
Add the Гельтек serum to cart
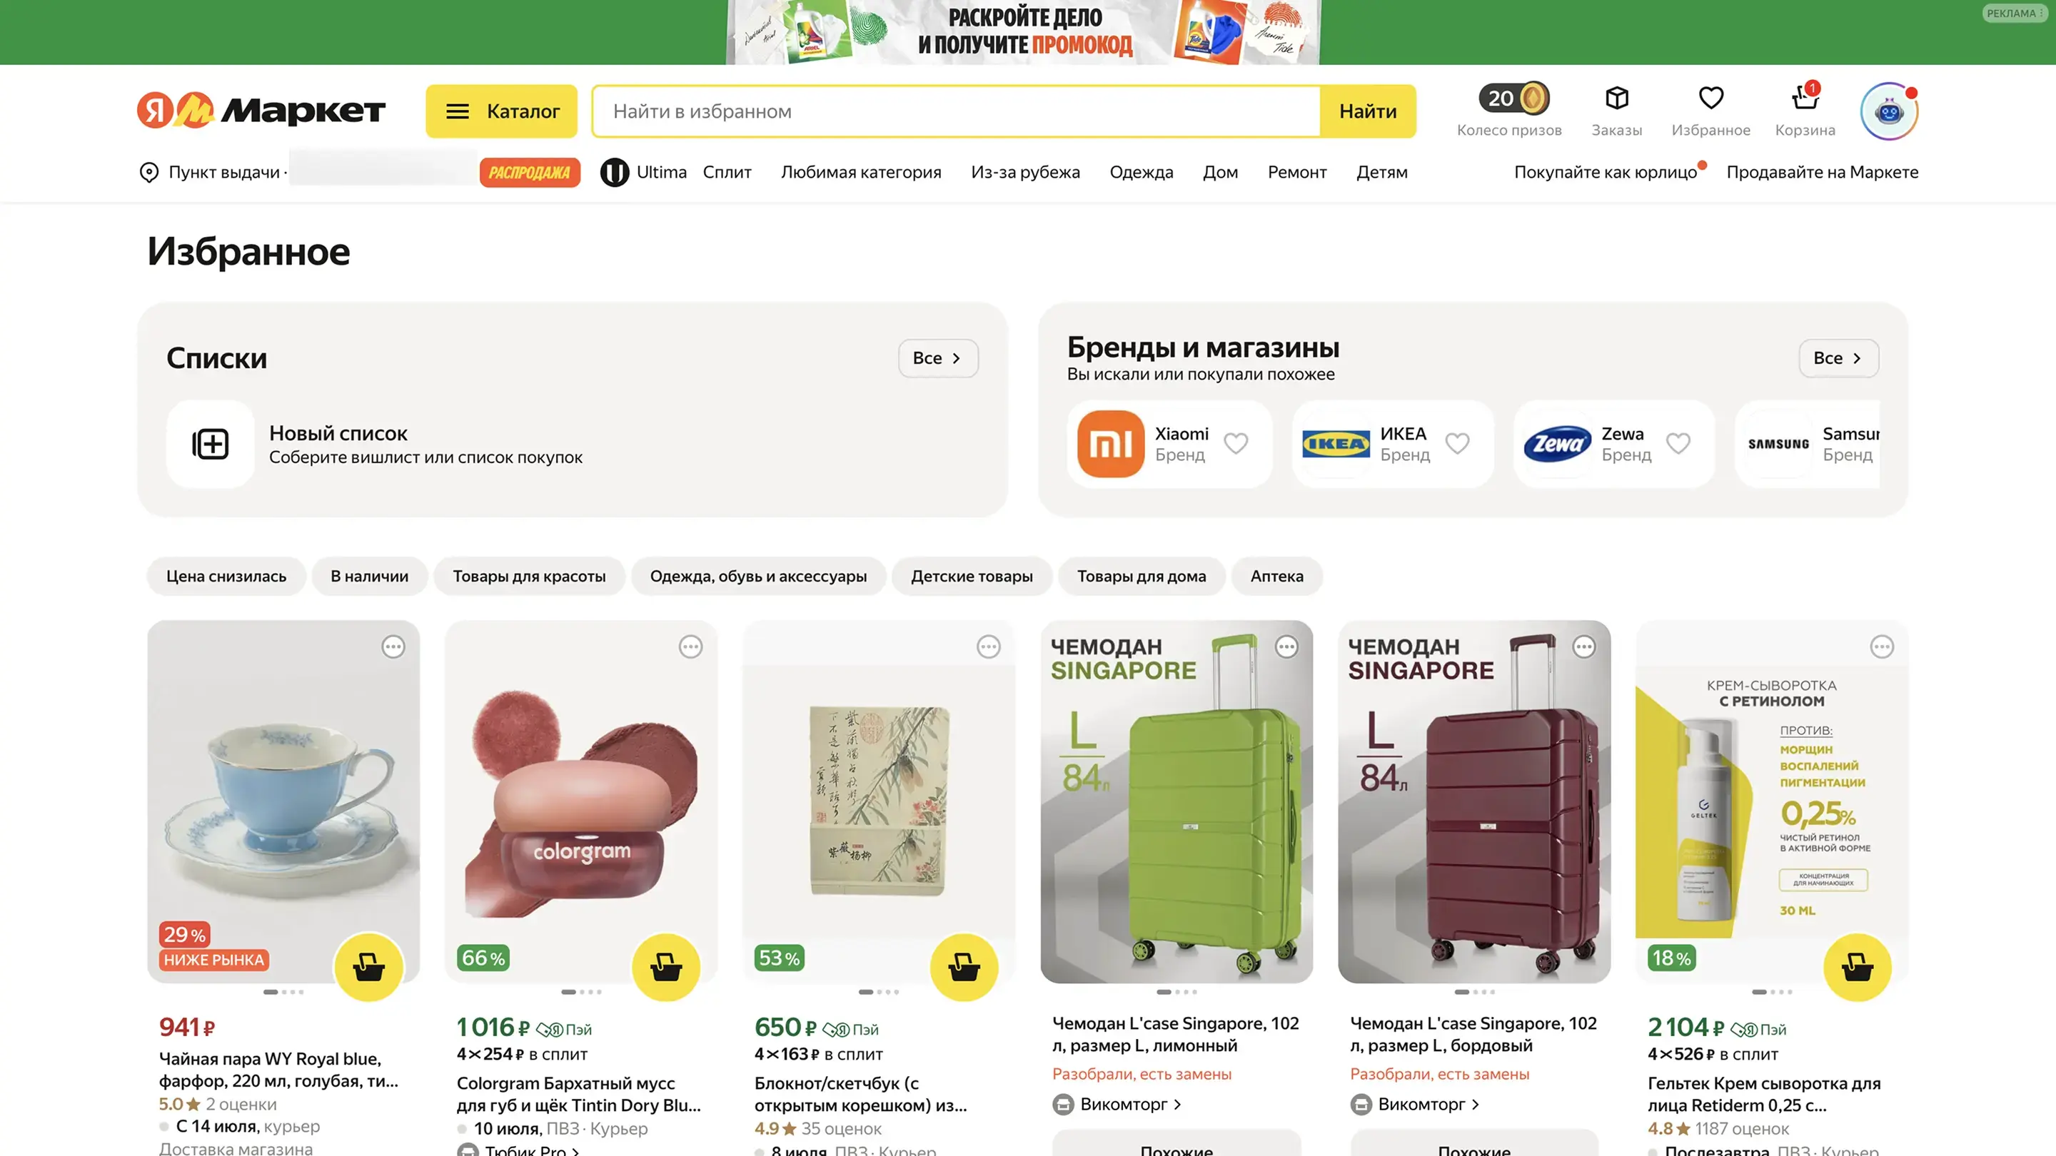click(1858, 967)
